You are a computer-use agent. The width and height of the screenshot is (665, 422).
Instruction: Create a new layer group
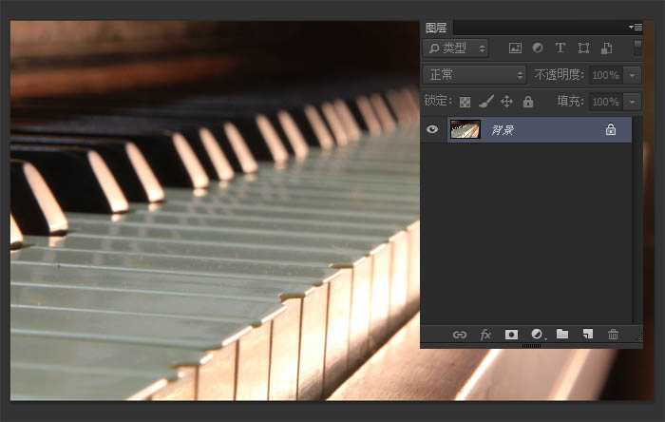[562, 335]
